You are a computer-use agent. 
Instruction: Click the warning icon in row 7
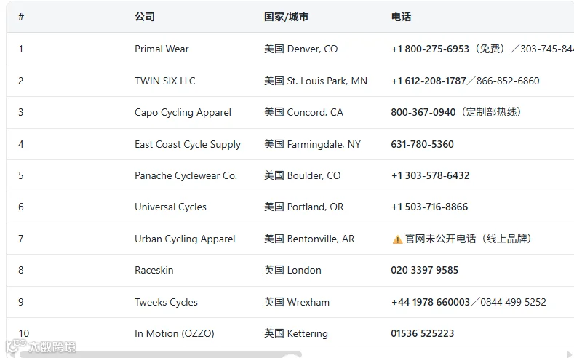click(x=397, y=240)
